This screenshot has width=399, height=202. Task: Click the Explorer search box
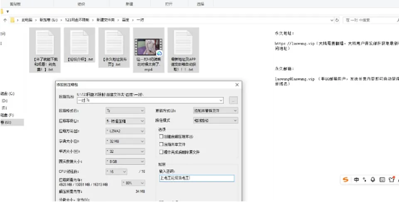370,20
